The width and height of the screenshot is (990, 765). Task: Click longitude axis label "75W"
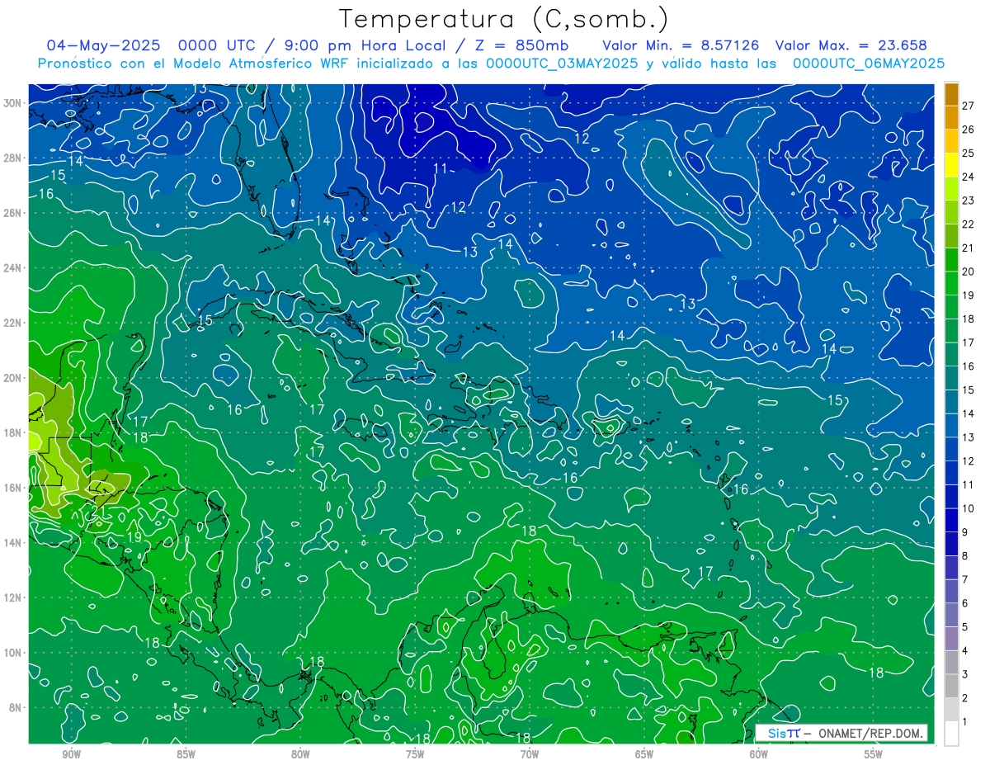(415, 754)
